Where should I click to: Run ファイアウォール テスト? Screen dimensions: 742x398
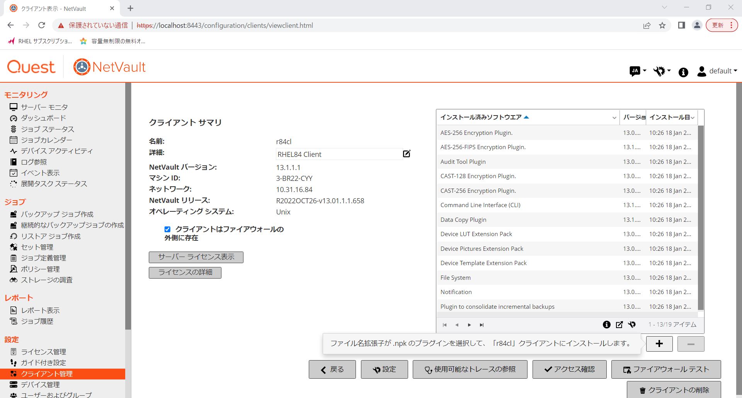point(666,369)
